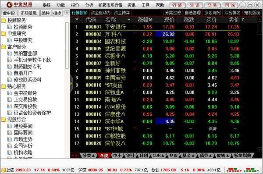Click the status bar icon left of 上证

click(x=3, y=170)
